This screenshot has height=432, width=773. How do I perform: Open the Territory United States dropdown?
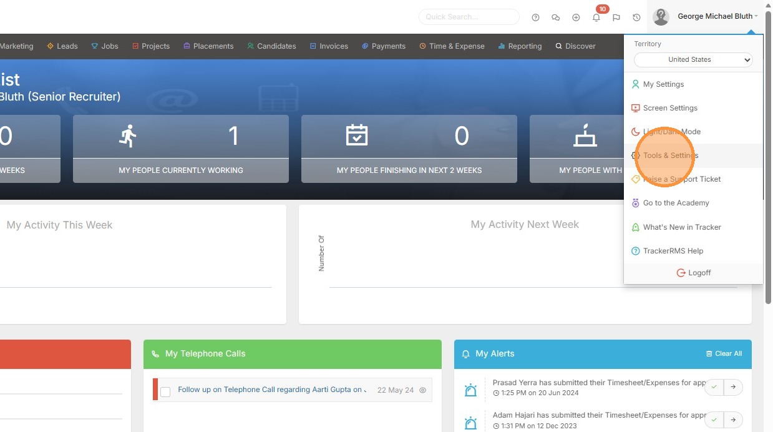pyautogui.click(x=693, y=60)
